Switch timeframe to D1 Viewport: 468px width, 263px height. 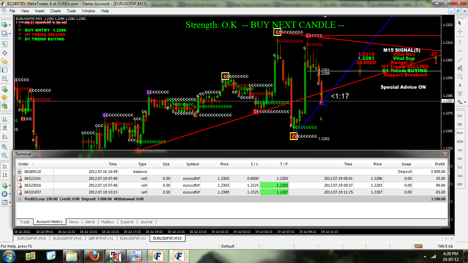[460, 167]
